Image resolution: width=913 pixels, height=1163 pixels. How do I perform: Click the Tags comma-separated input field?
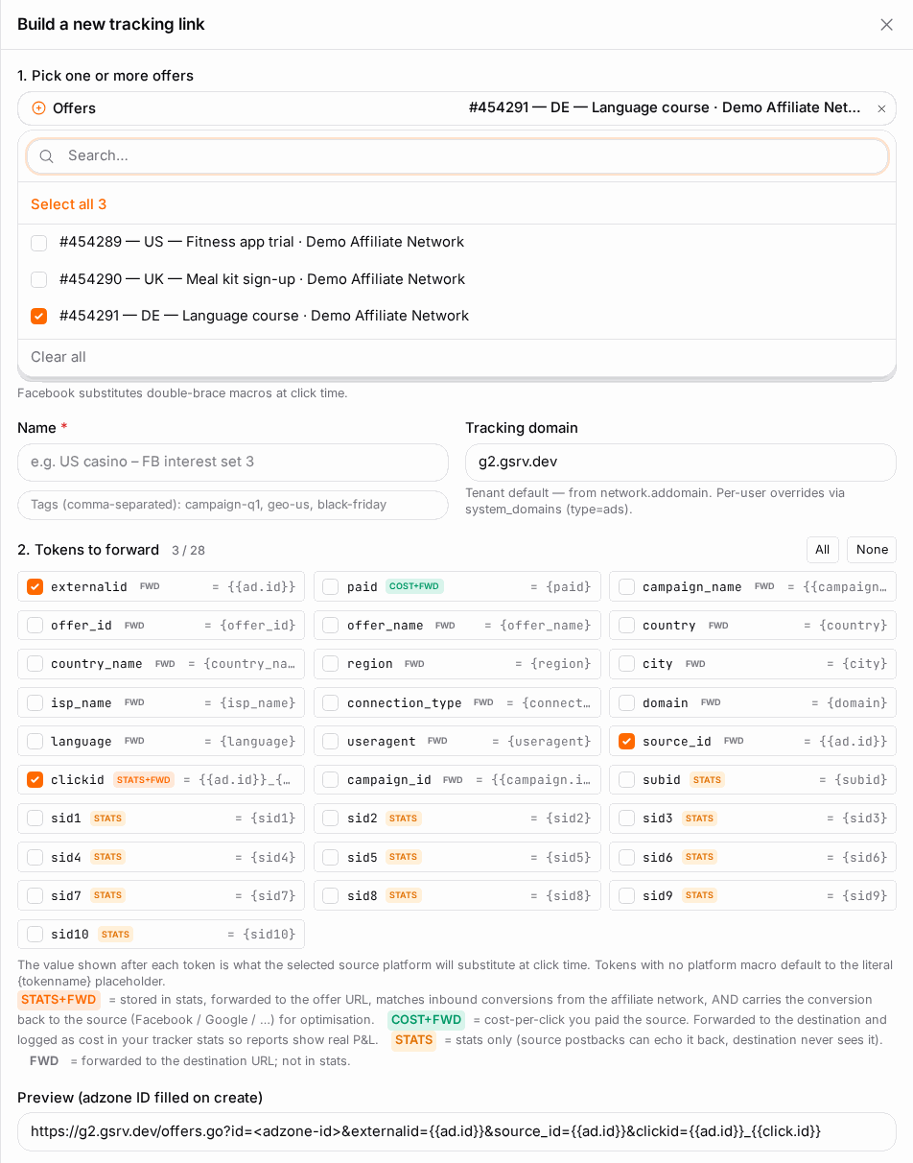233,505
